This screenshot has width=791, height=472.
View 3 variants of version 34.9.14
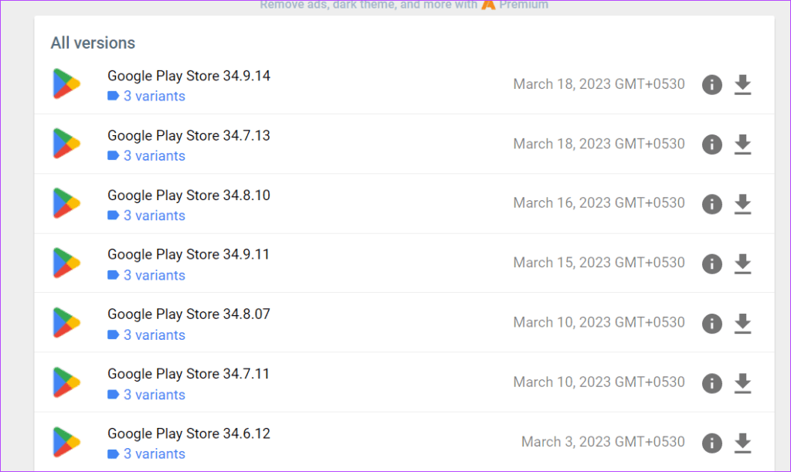pyautogui.click(x=146, y=97)
